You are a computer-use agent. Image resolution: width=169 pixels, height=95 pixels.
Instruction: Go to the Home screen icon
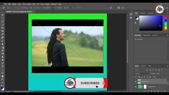click(3, 8)
